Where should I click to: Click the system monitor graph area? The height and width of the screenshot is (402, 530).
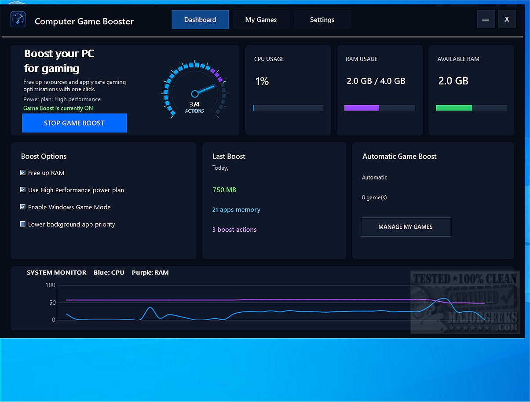point(275,303)
